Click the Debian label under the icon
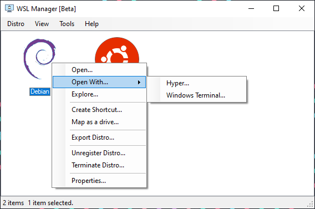The height and width of the screenshot is (209, 315). 40,91
